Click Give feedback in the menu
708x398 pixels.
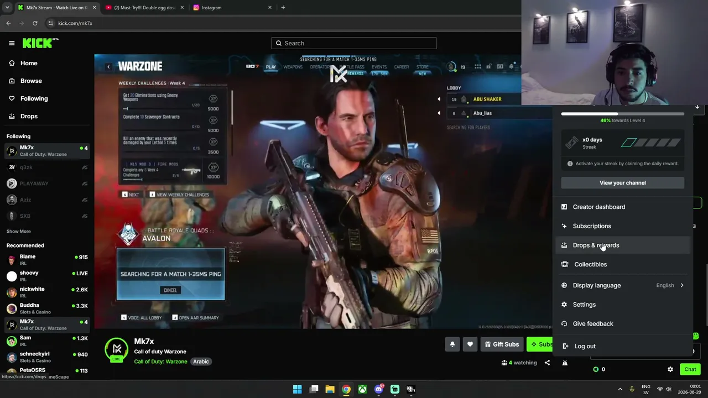click(x=623, y=324)
